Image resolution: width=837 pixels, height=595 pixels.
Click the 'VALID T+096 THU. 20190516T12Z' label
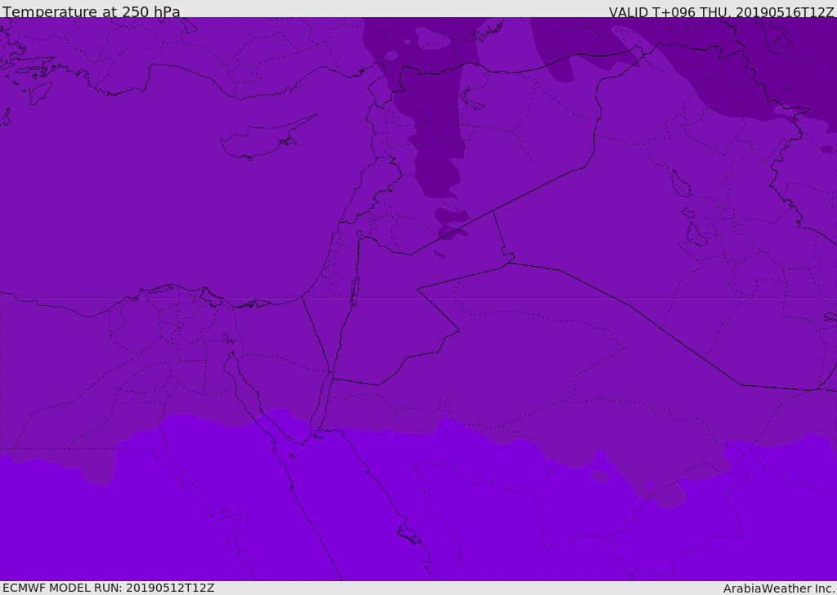(x=721, y=12)
